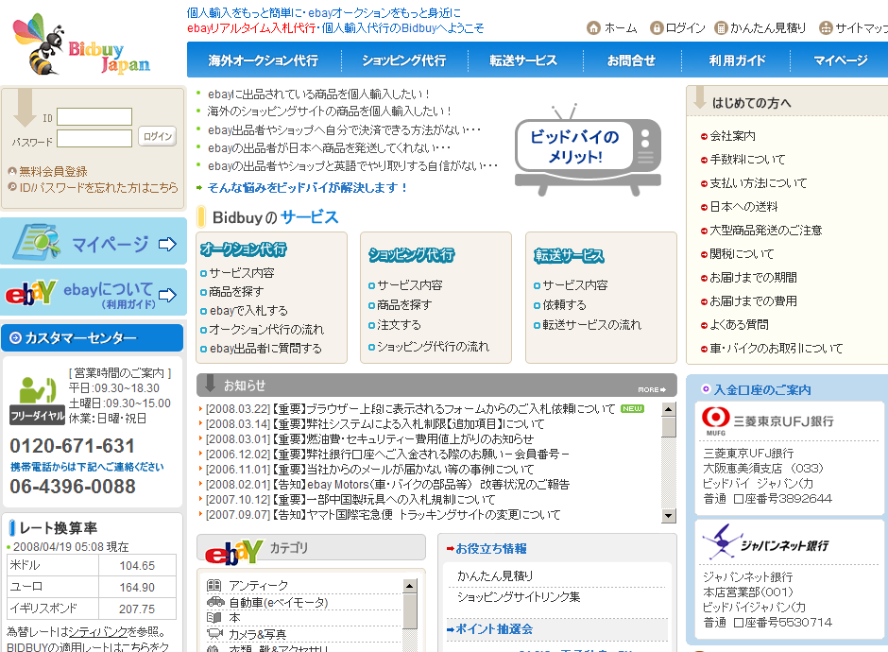This screenshot has width=888, height=652.
Task: Click the 三菱東京UFJ銀行 bank logo
Action: coord(768,420)
